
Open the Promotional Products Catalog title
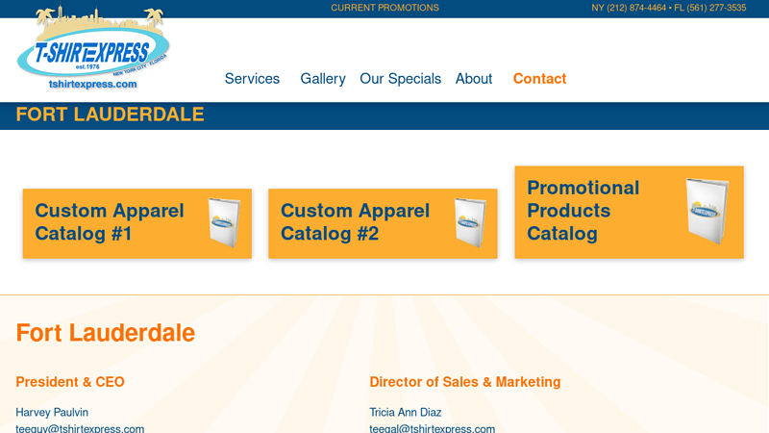coord(583,211)
